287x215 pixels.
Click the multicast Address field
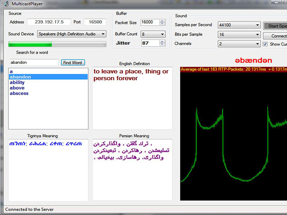pyautogui.click(x=49, y=22)
